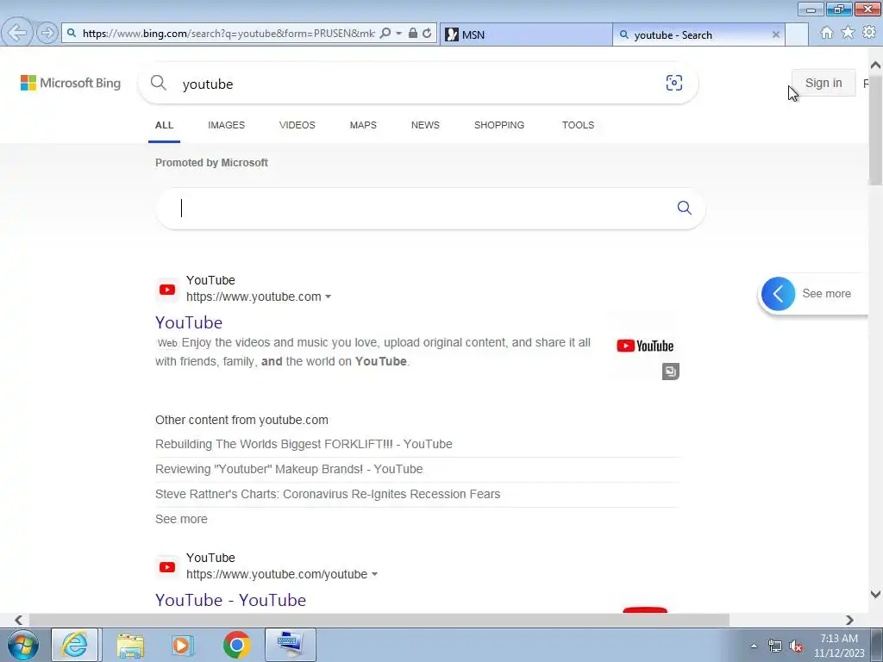
Task: Open browser Tools gear icon
Action: (869, 33)
